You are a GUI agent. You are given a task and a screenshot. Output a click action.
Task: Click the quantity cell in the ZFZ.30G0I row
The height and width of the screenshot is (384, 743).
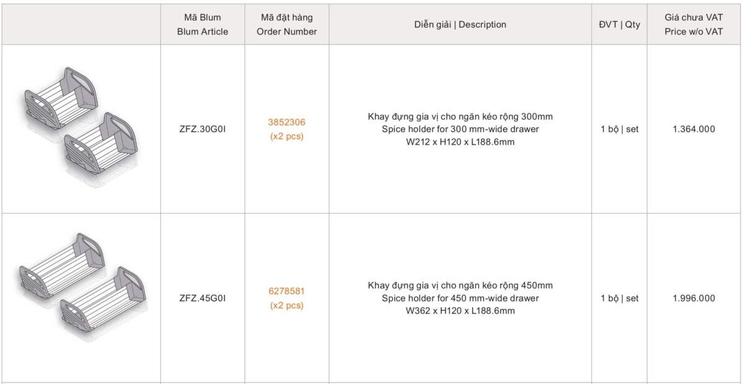coord(620,129)
